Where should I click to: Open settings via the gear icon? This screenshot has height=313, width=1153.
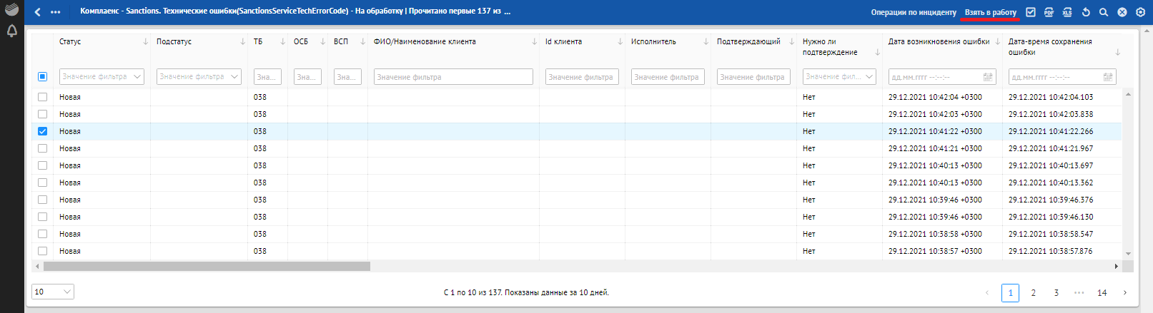[1140, 12]
